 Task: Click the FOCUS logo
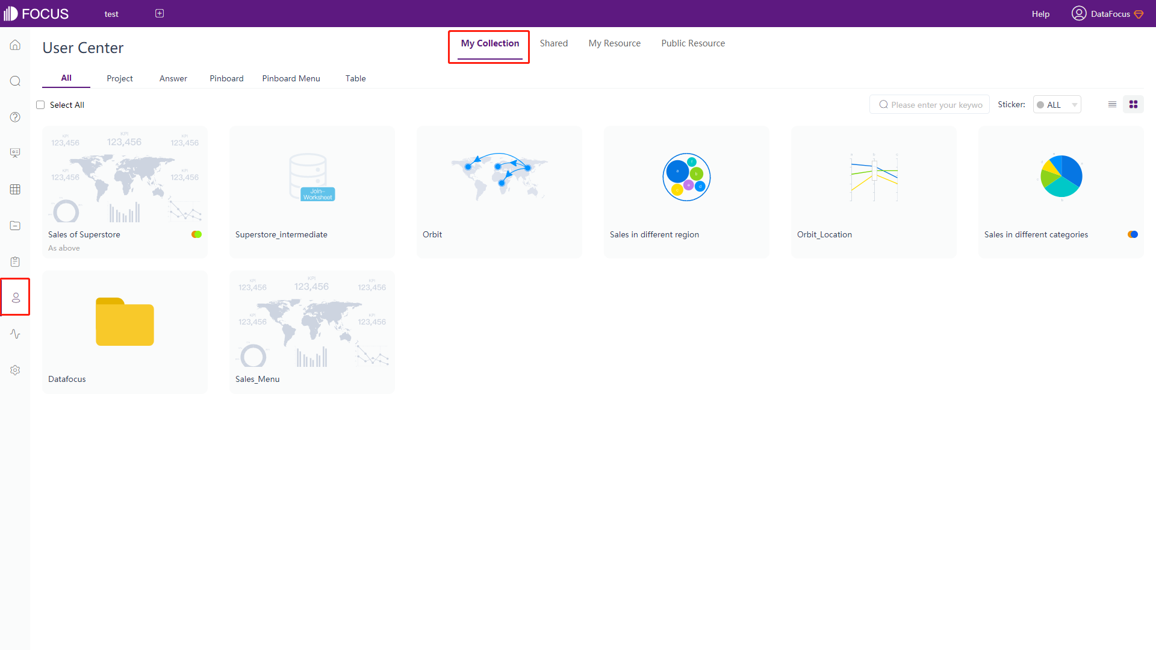coord(36,14)
